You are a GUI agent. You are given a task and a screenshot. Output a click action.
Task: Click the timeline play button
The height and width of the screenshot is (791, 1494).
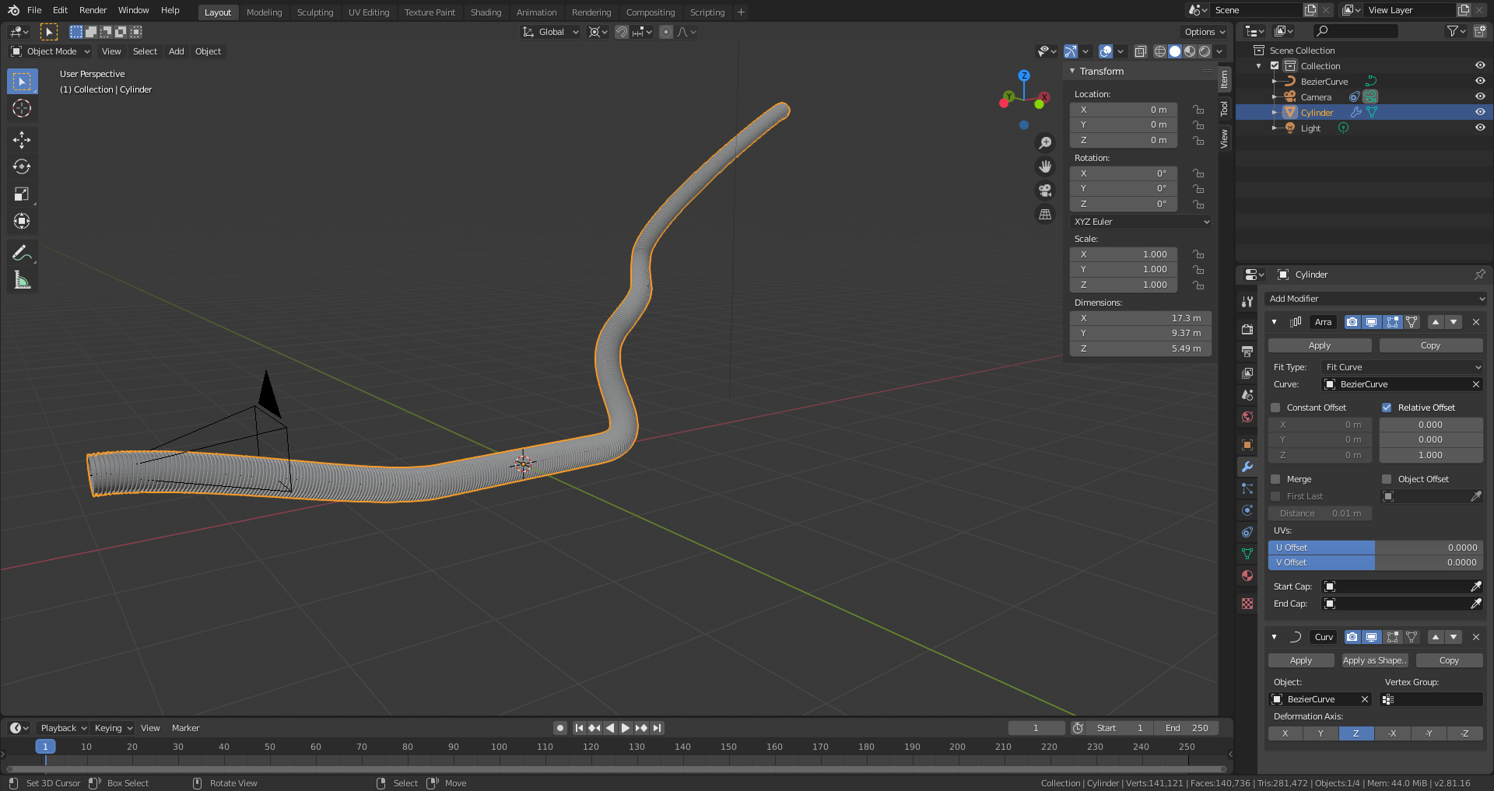tap(626, 728)
